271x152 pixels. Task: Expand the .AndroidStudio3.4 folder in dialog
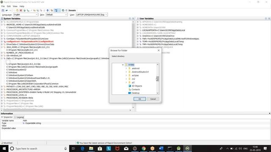pos(126,72)
